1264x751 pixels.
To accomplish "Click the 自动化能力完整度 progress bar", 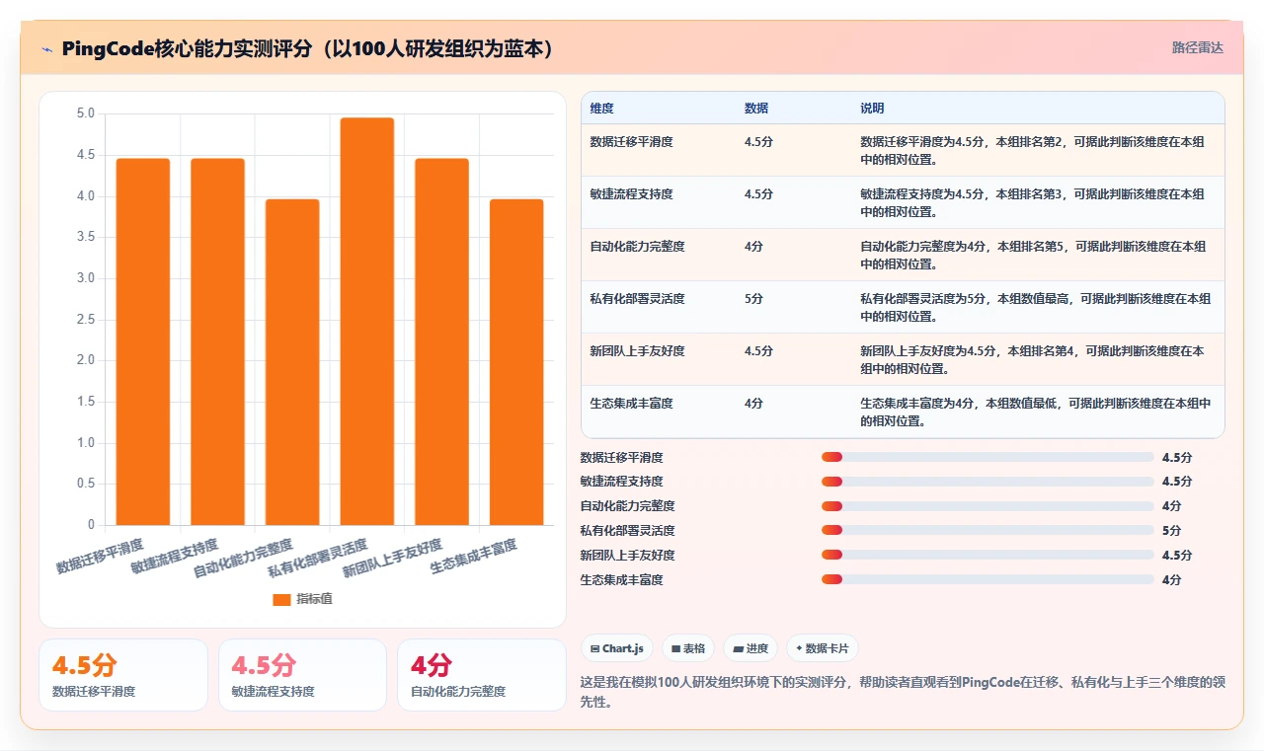I will point(987,506).
